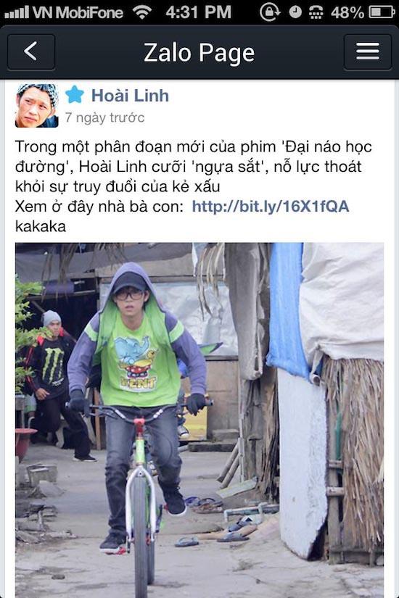View the bicycle post photo

coord(199,420)
